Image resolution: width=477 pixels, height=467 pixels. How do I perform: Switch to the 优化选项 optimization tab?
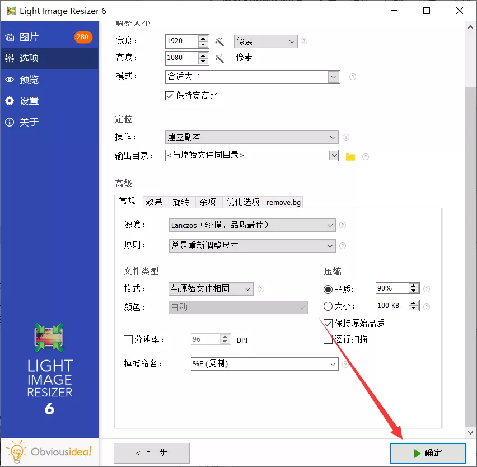click(x=243, y=202)
